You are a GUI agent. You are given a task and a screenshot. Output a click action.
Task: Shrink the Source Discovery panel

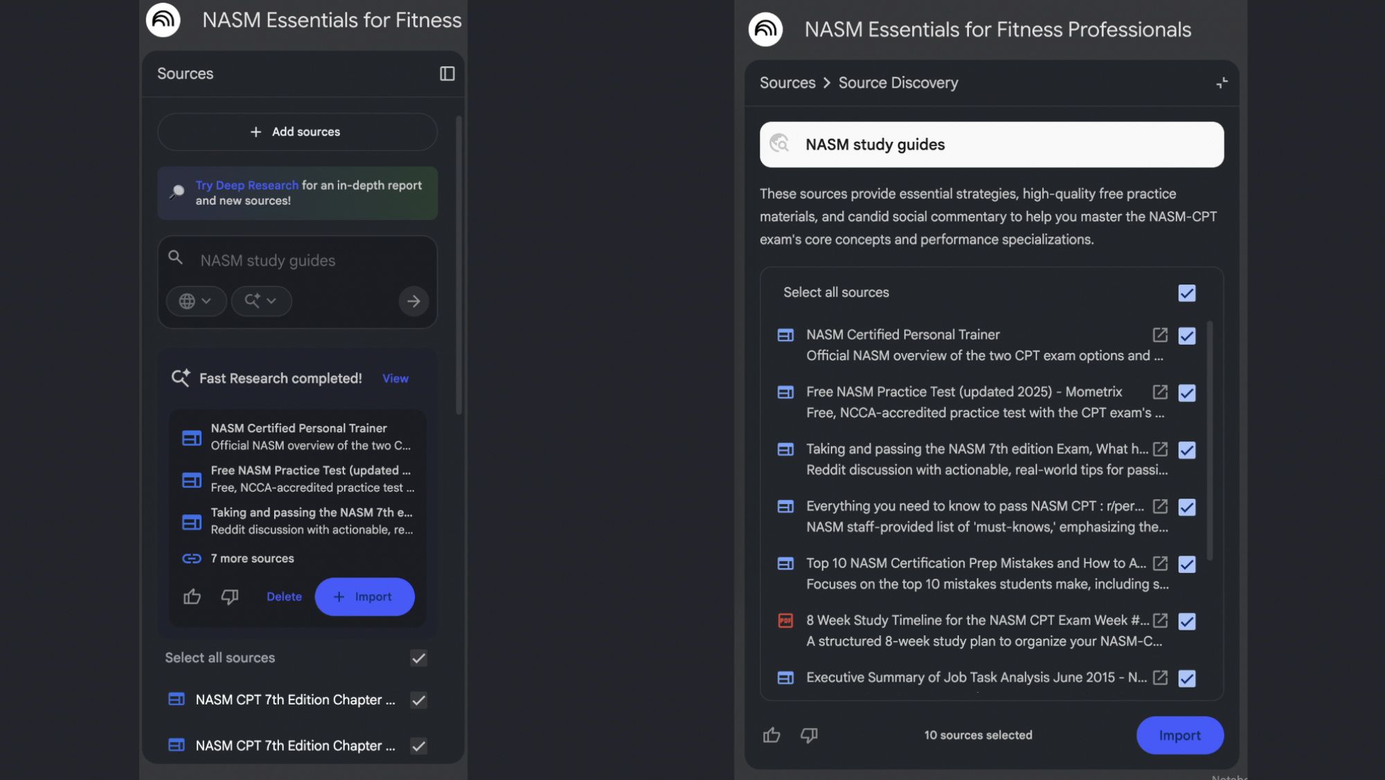pyautogui.click(x=1222, y=83)
